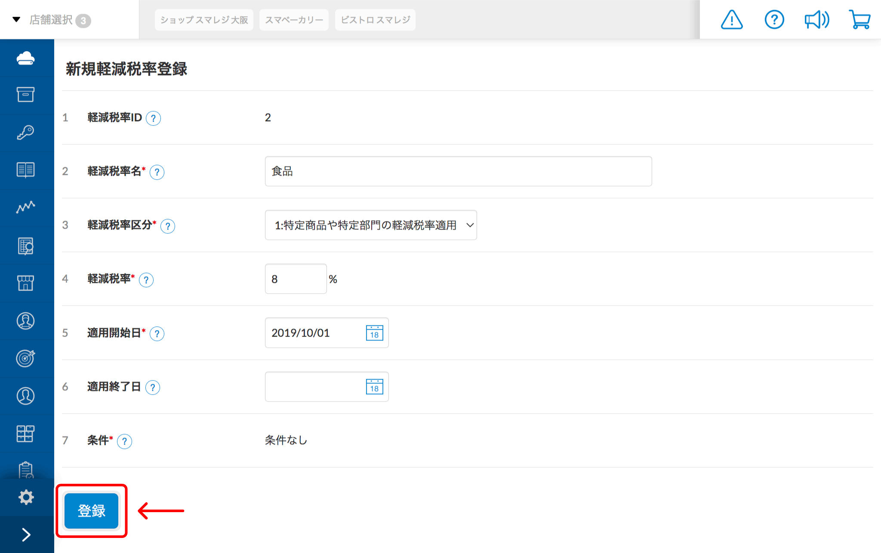Show help for 軽減税率 rate field
The height and width of the screenshot is (553, 881).
pyautogui.click(x=146, y=280)
